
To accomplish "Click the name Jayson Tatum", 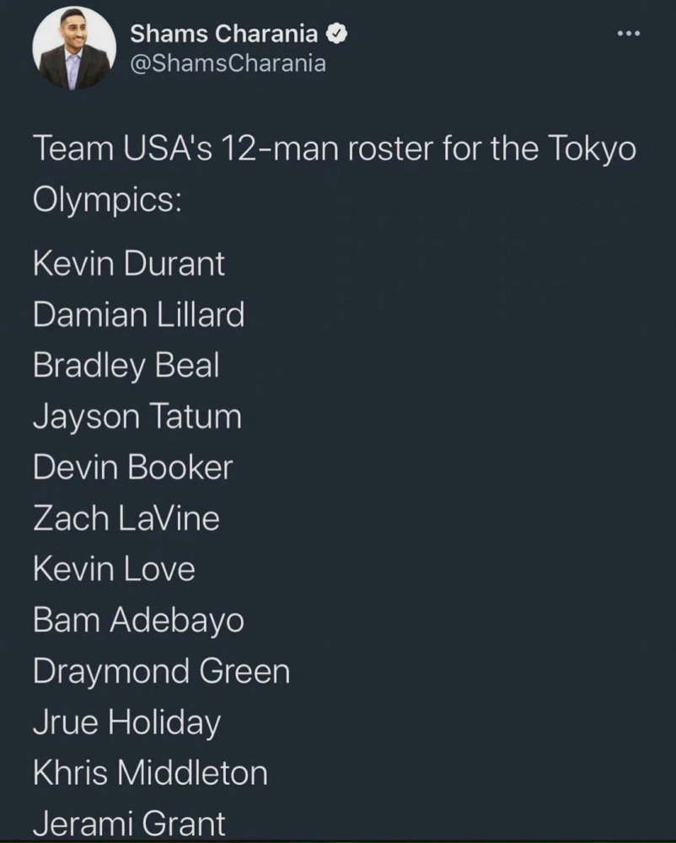I will (137, 416).
